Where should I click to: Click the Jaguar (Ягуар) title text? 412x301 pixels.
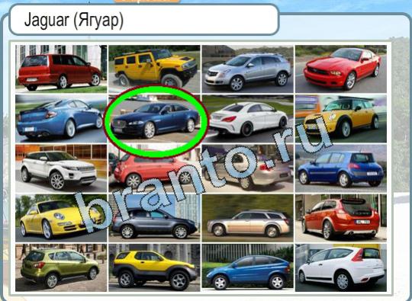74,21
